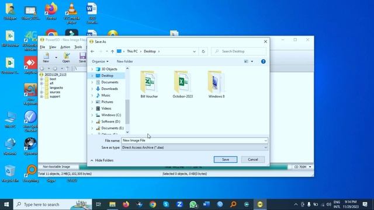Open Zoom from the taskbar

click(179, 204)
